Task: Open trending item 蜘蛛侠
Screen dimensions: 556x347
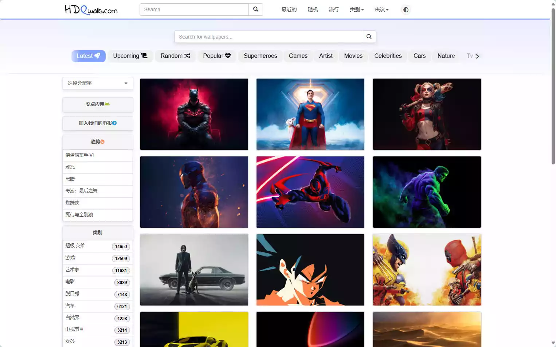Action: point(98,203)
